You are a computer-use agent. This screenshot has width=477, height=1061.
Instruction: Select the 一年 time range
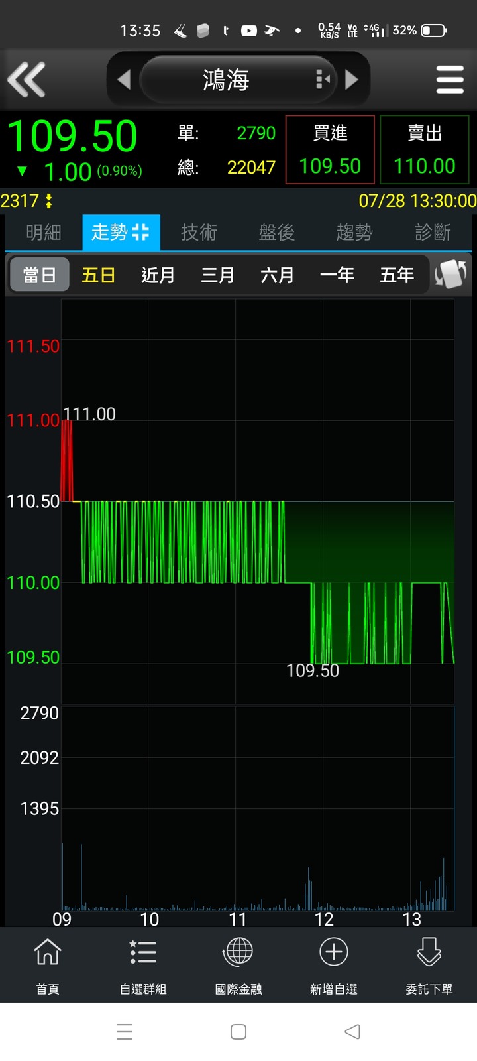click(337, 275)
